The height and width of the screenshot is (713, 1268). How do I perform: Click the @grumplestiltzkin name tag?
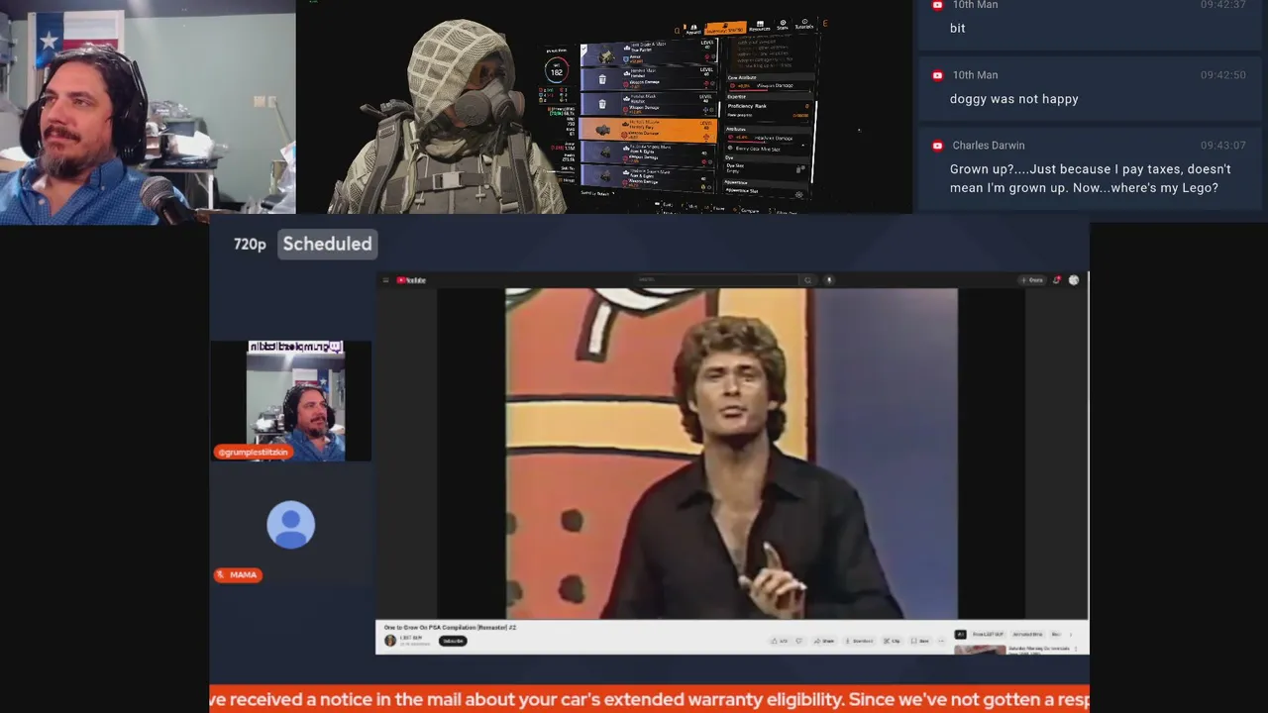(254, 452)
